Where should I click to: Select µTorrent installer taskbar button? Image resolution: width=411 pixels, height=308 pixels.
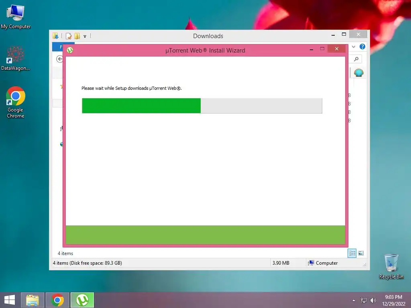(x=82, y=300)
